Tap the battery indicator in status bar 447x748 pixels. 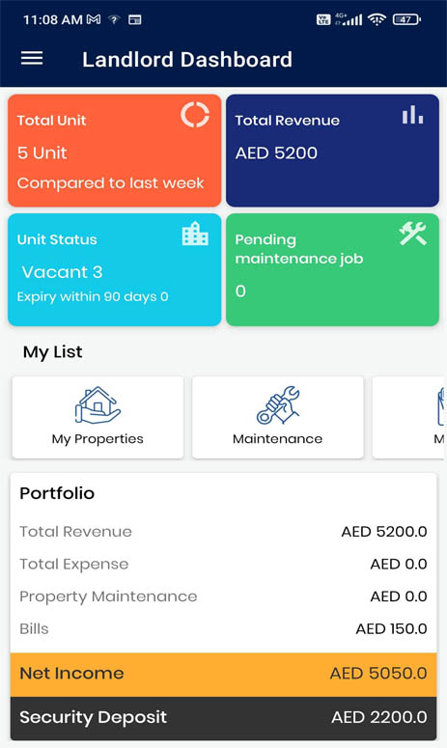click(406, 19)
